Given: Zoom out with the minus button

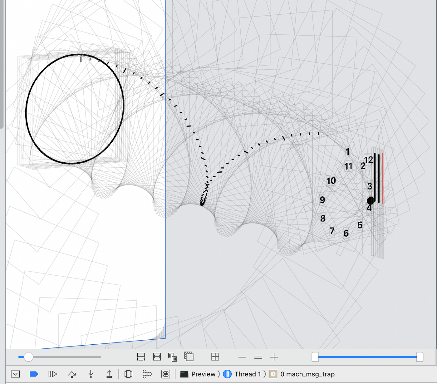Looking at the screenshot, I should 242,357.
